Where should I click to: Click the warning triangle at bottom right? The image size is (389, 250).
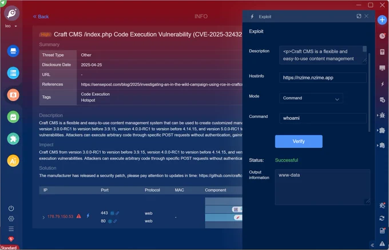382,244
